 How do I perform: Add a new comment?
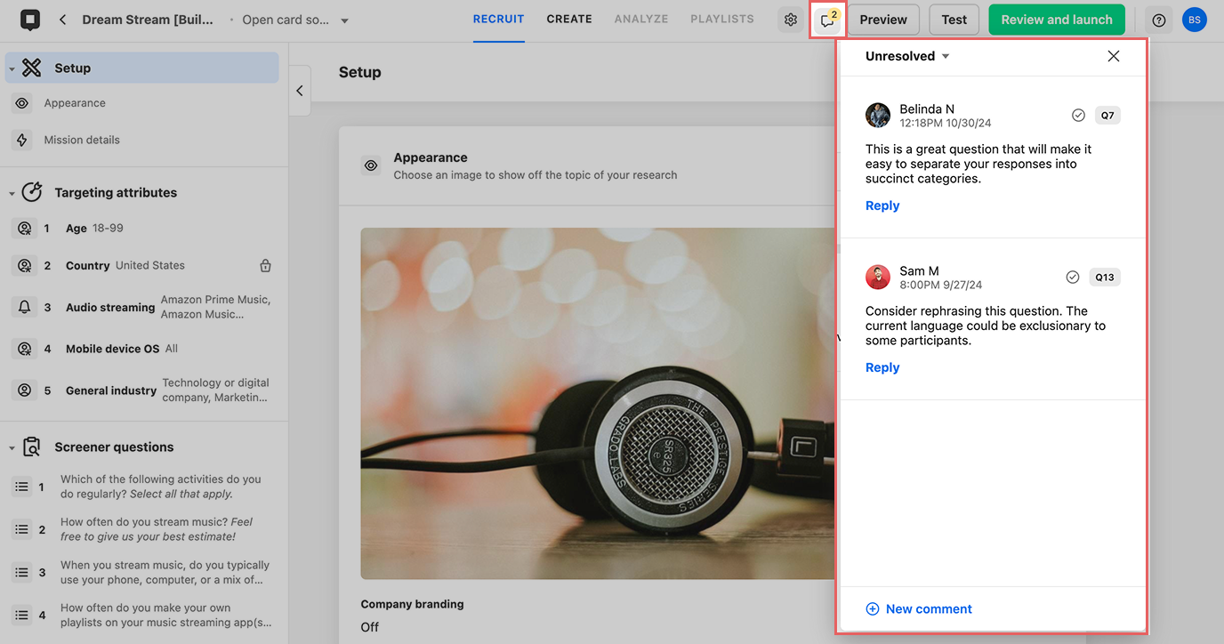tap(919, 609)
